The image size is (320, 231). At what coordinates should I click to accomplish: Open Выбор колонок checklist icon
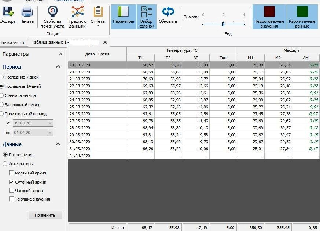tap(146, 11)
